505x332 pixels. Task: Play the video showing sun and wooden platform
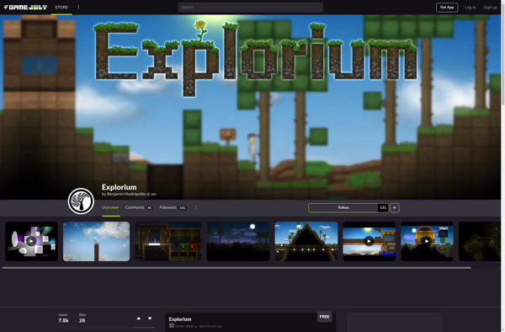(x=369, y=241)
